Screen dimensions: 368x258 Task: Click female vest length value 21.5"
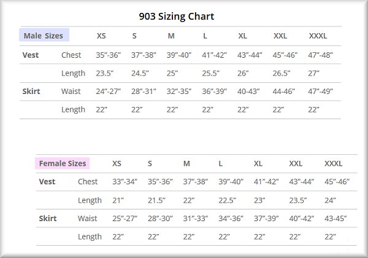(156, 200)
